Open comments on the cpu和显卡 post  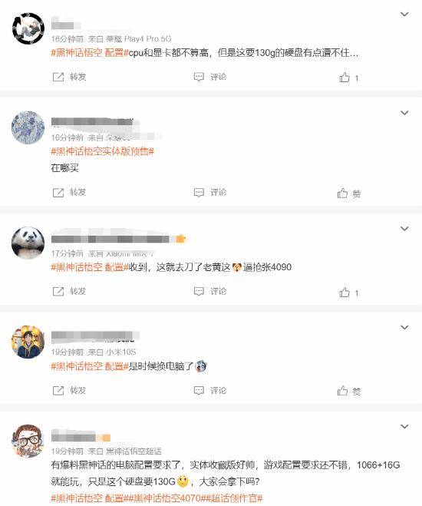click(210, 77)
